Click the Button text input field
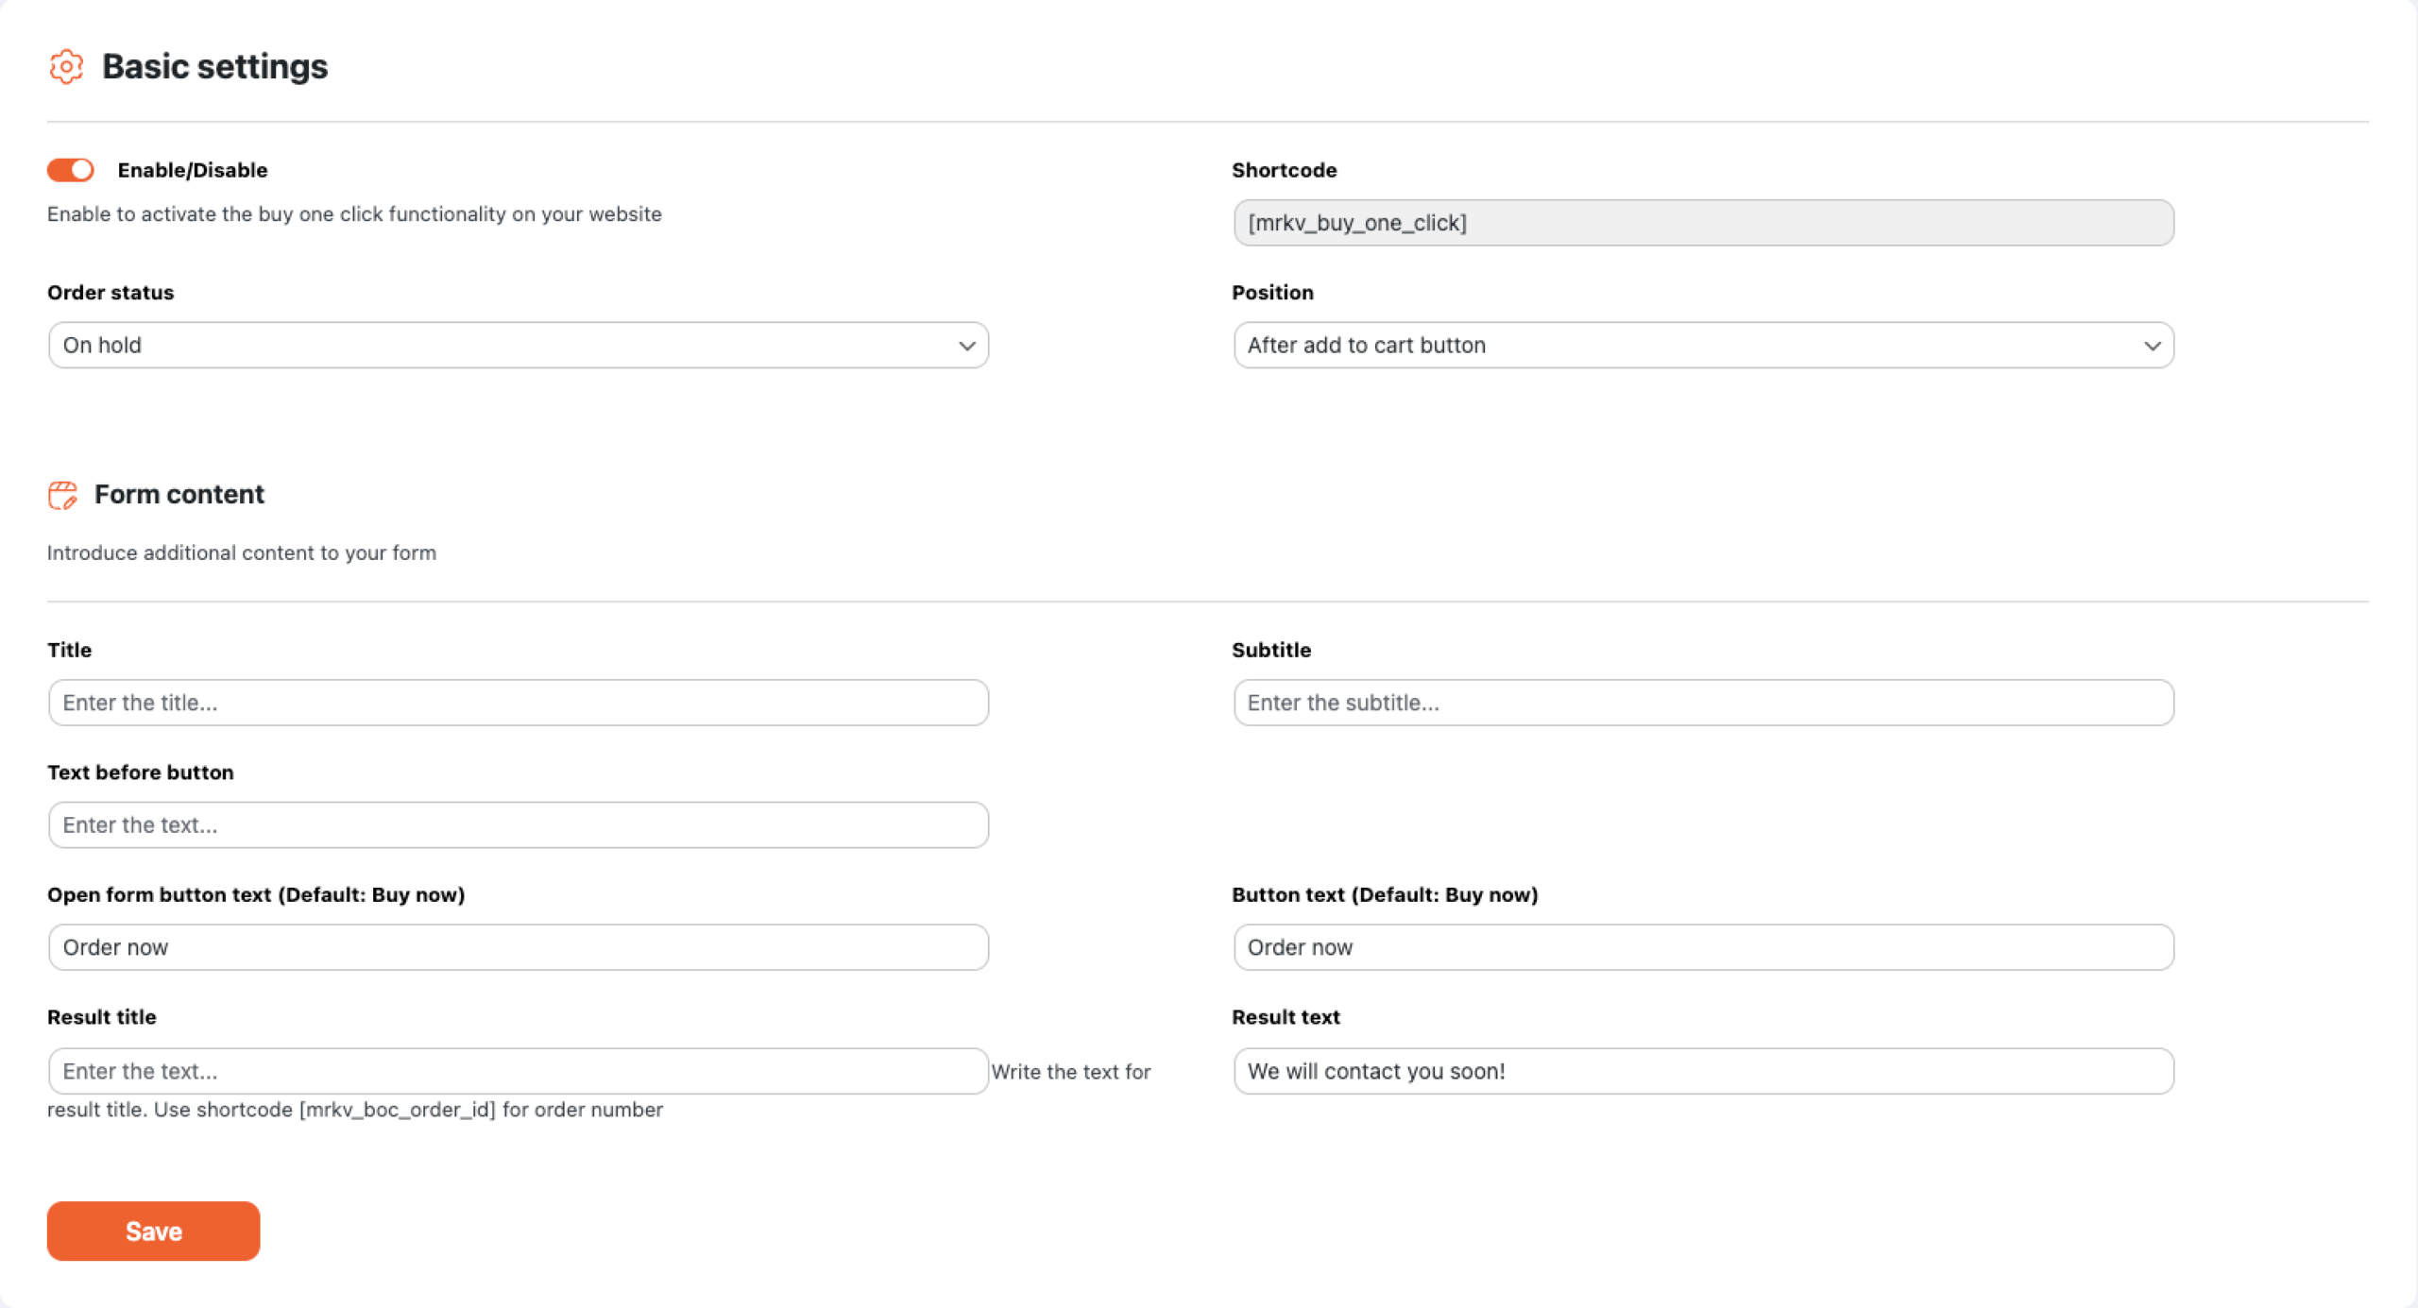 (1702, 947)
